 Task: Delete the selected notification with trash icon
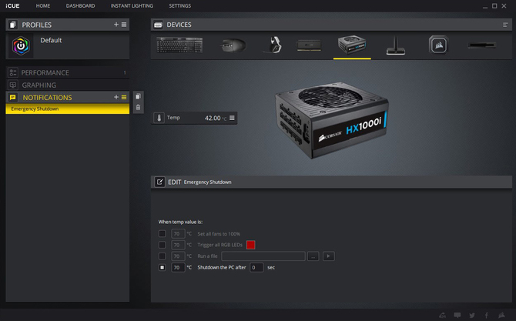(138, 107)
